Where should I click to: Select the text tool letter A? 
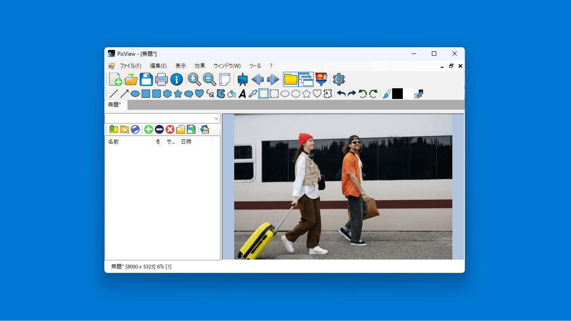point(242,94)
